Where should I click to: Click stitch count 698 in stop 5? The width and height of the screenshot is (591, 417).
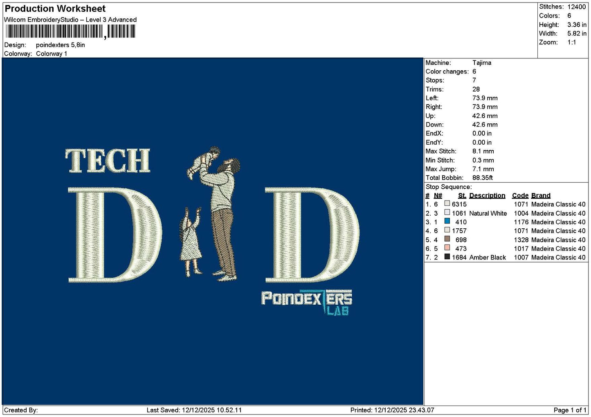click(x=461, y=240)
